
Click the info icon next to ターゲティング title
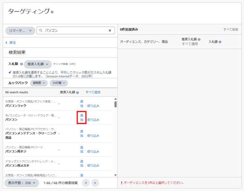click(52, 12)
